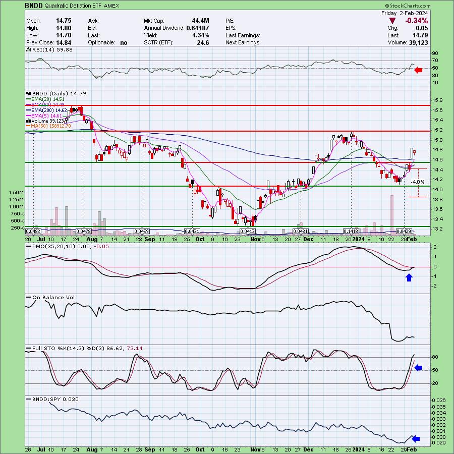This screenshot has width=454, height=454.
Task: Click the 0.0429 dividend marker label
Action: point(404,232)
